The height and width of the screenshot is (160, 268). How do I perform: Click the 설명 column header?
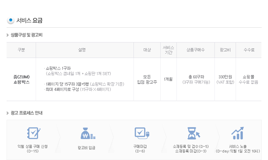(82, 50)
